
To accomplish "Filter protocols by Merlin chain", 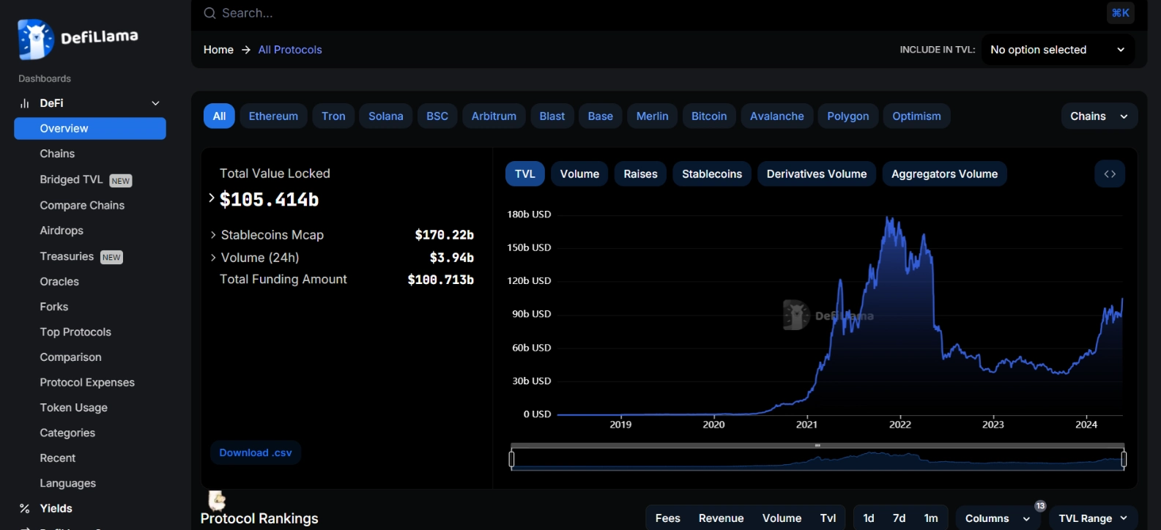I will pos(652,116).
